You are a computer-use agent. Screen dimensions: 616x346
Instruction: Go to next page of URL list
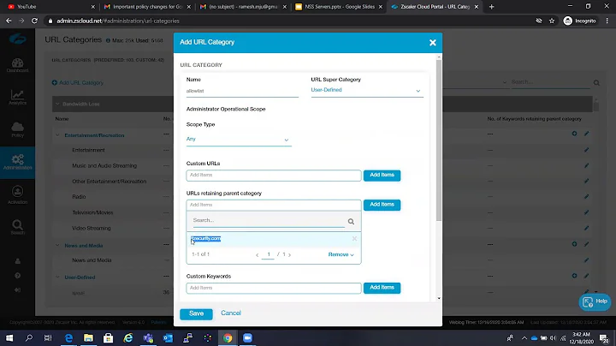click(x=289, y=254)
